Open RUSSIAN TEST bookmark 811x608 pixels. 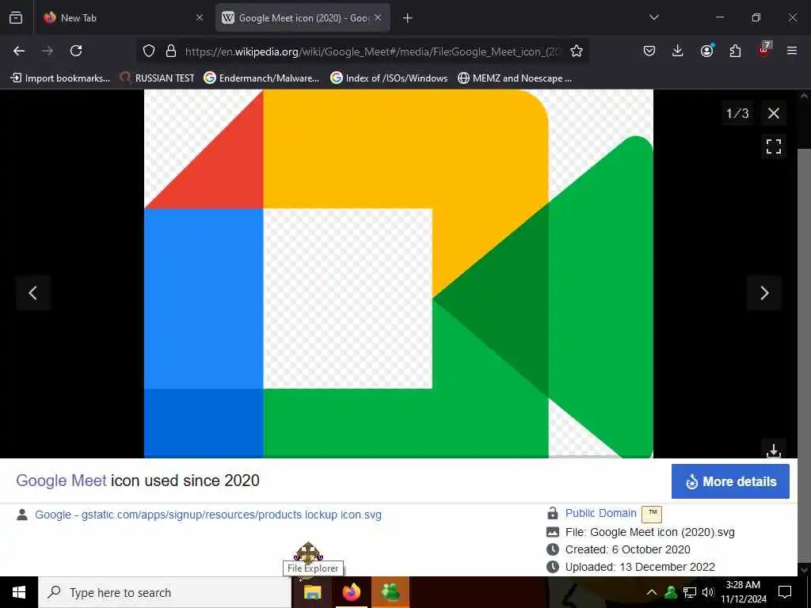158,78
